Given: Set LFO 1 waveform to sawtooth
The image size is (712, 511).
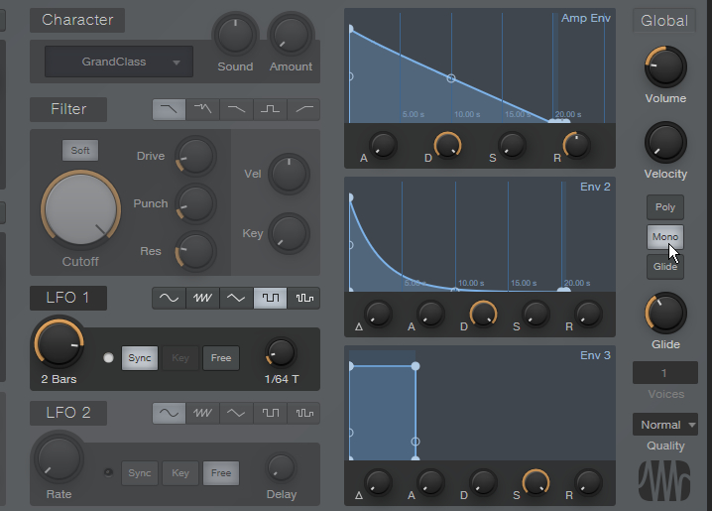Looking at the screenshot, I should pyautogui.click(x=203, y=298).
